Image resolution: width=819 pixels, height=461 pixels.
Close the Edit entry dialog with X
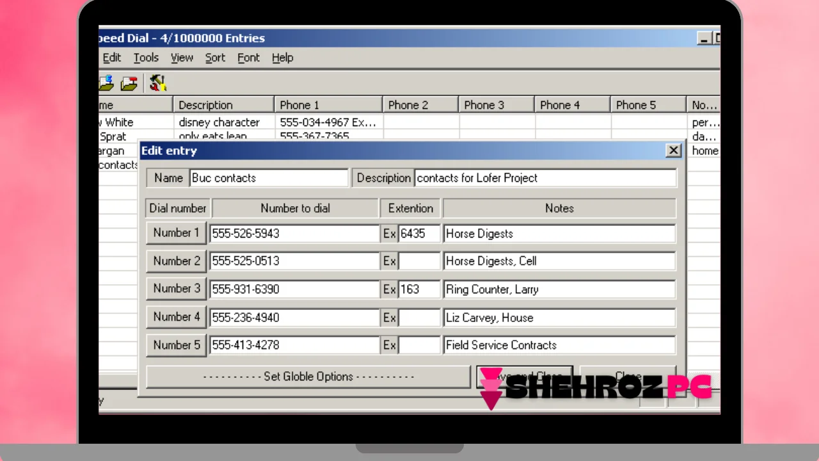coord(673,150)
